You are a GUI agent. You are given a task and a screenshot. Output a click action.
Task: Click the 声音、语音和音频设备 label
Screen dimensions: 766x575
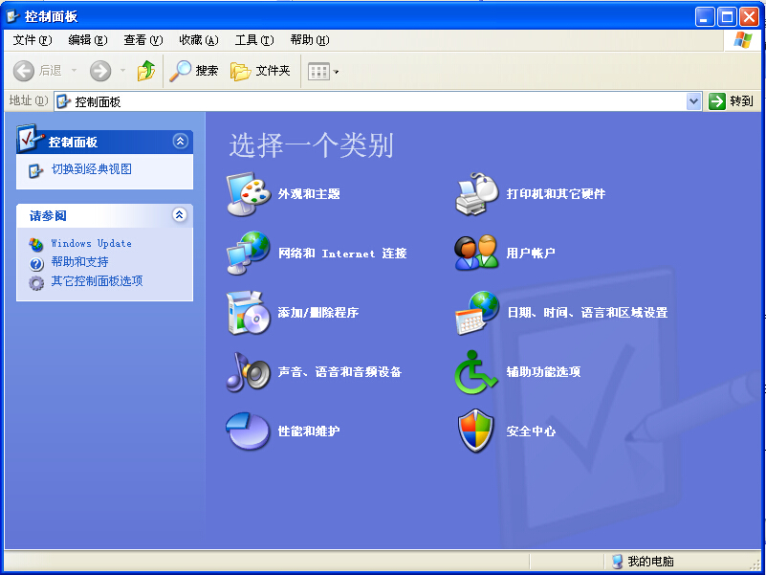point(339,372)
